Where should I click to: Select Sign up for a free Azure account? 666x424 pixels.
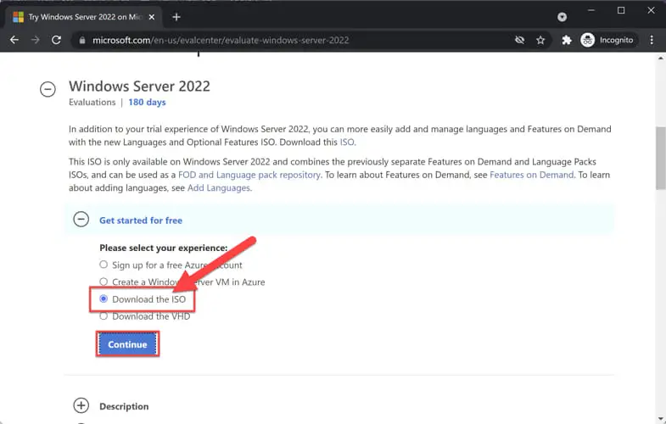click(104, 265)
